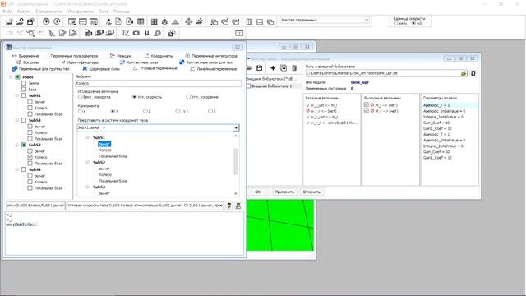Click the Выбрано field showing Колесо
The height and width of the screenshot is (296, 526).
pos(158,83)
